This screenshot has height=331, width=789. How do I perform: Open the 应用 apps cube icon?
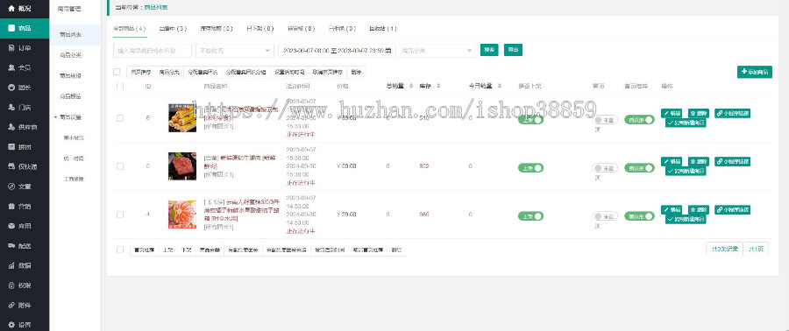(x=11, y=226)
